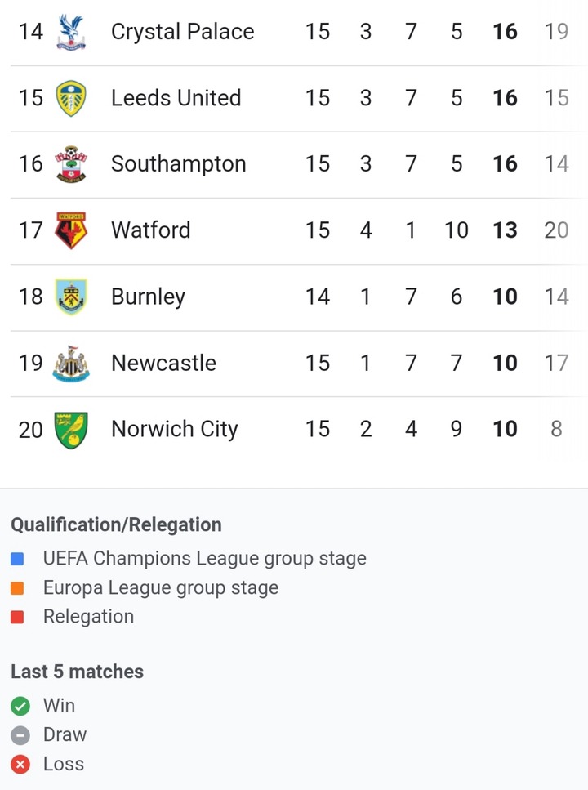588x790 pixels.
Task: Click the Newcastle club crest
Action: (x=71, y=364)
